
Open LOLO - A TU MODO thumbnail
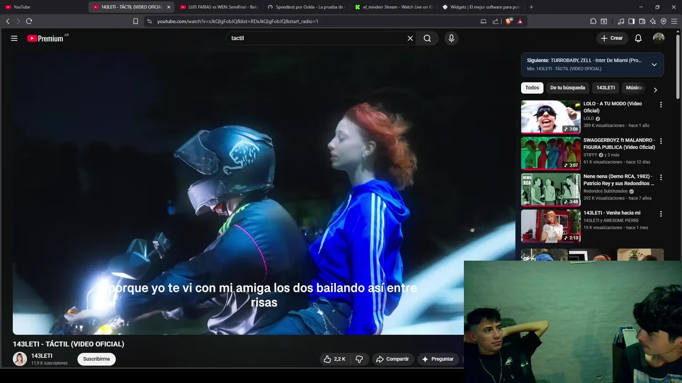click(x=550, y=116)
